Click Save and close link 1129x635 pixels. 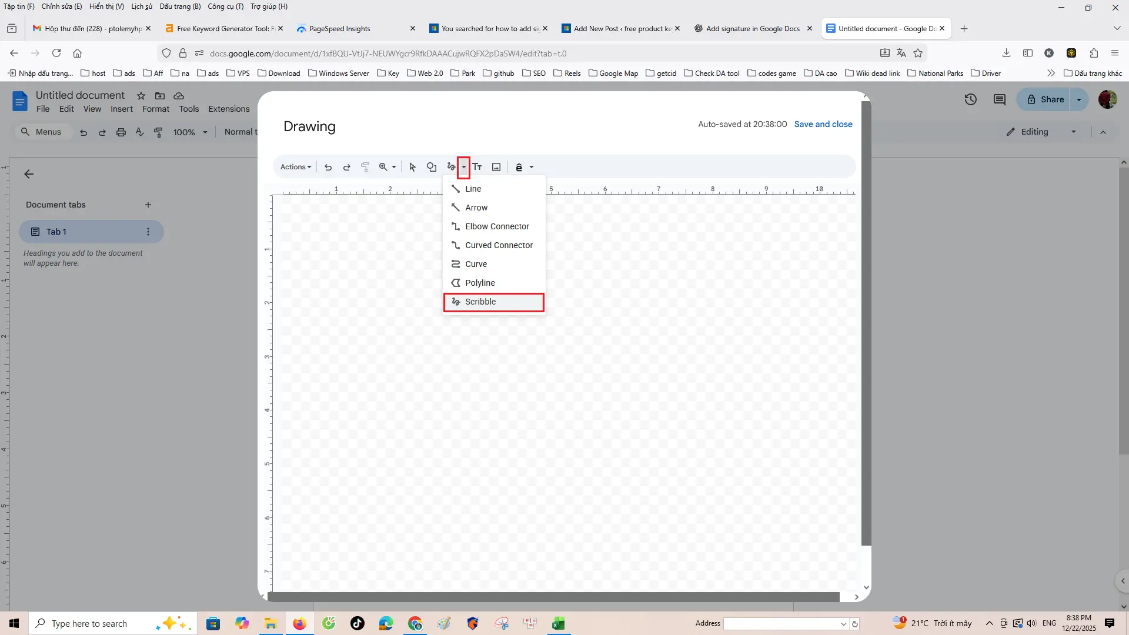pyautogui.click(x=823, y=124)
